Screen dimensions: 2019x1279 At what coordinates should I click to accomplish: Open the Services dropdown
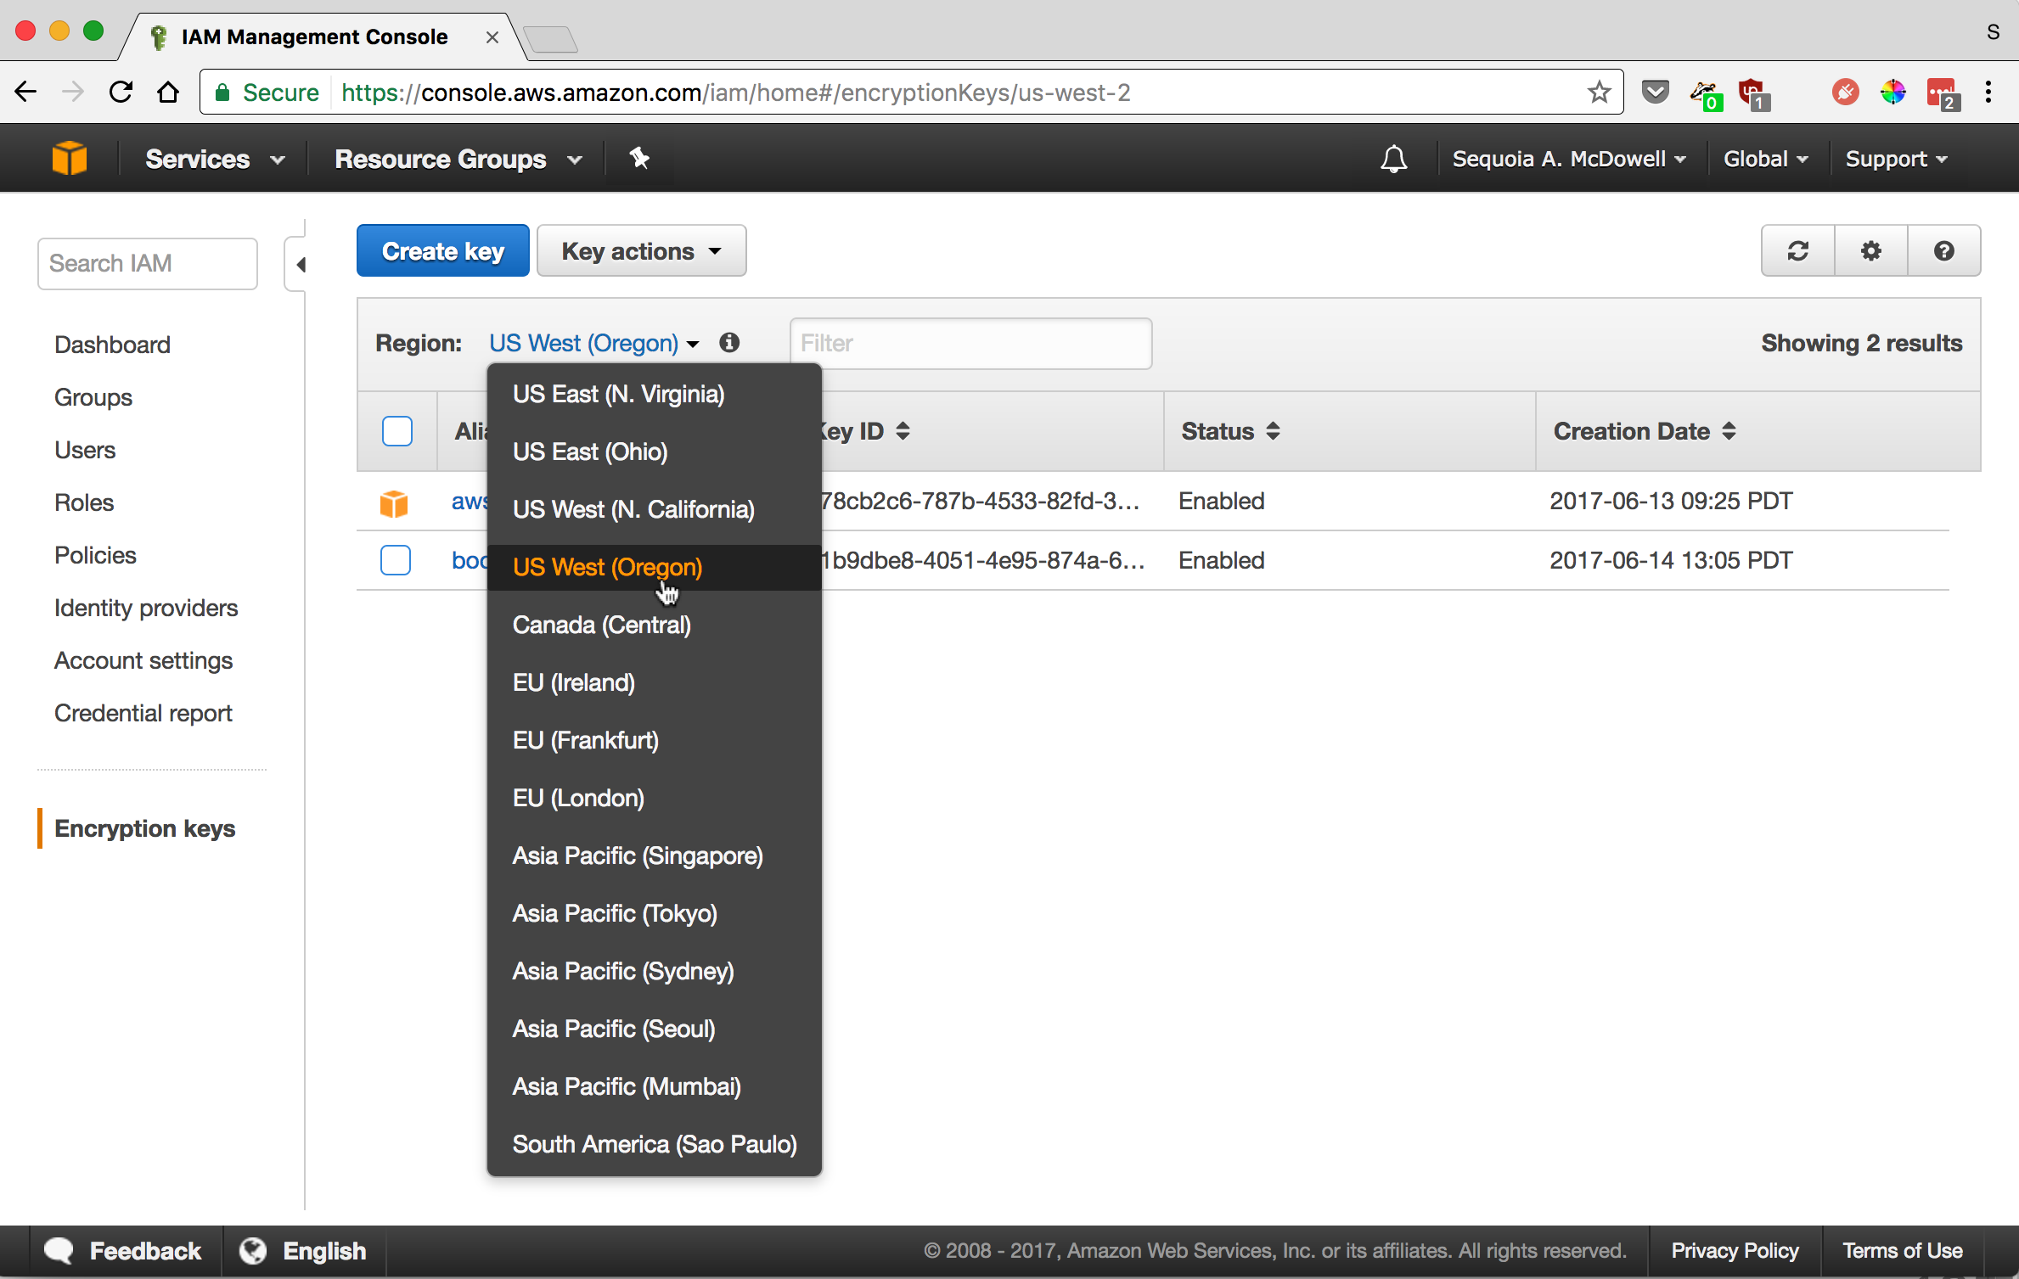[x=215, y=160]
